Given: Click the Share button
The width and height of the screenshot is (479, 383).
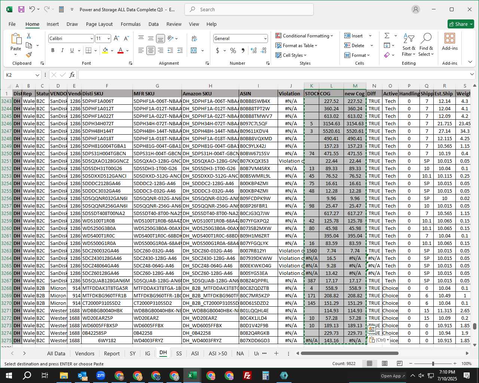Looking at the screenshot, I should click(x=461, y=24).
